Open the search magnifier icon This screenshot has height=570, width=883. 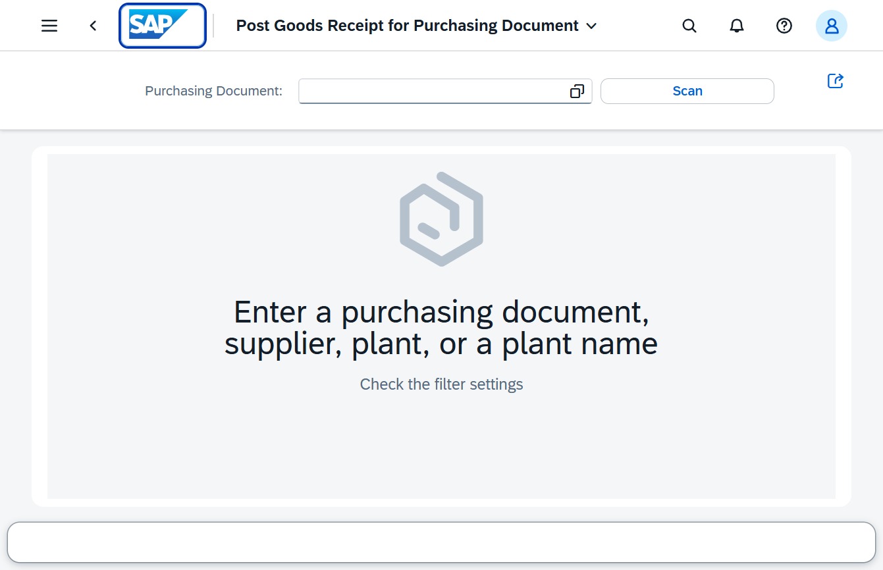689,26
